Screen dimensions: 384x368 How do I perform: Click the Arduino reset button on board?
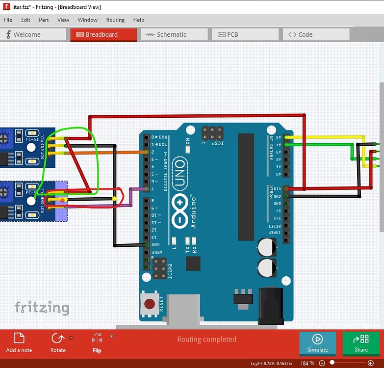point(150,304)
